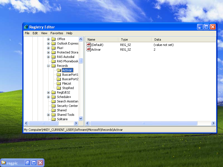The image size is (223, 167).
Task: Close the regpic window
Action: pos(40,163)
